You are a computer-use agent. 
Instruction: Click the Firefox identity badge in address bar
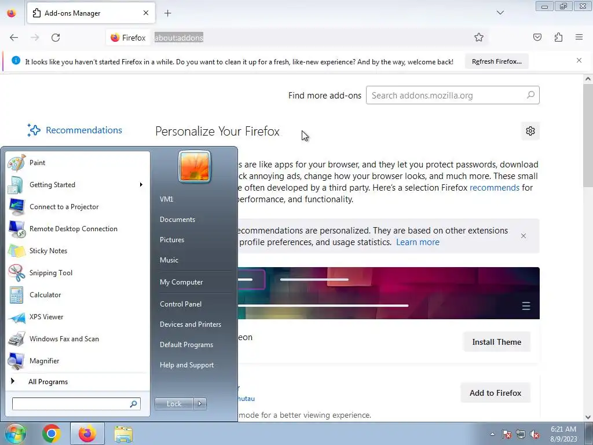coord(128,38)
